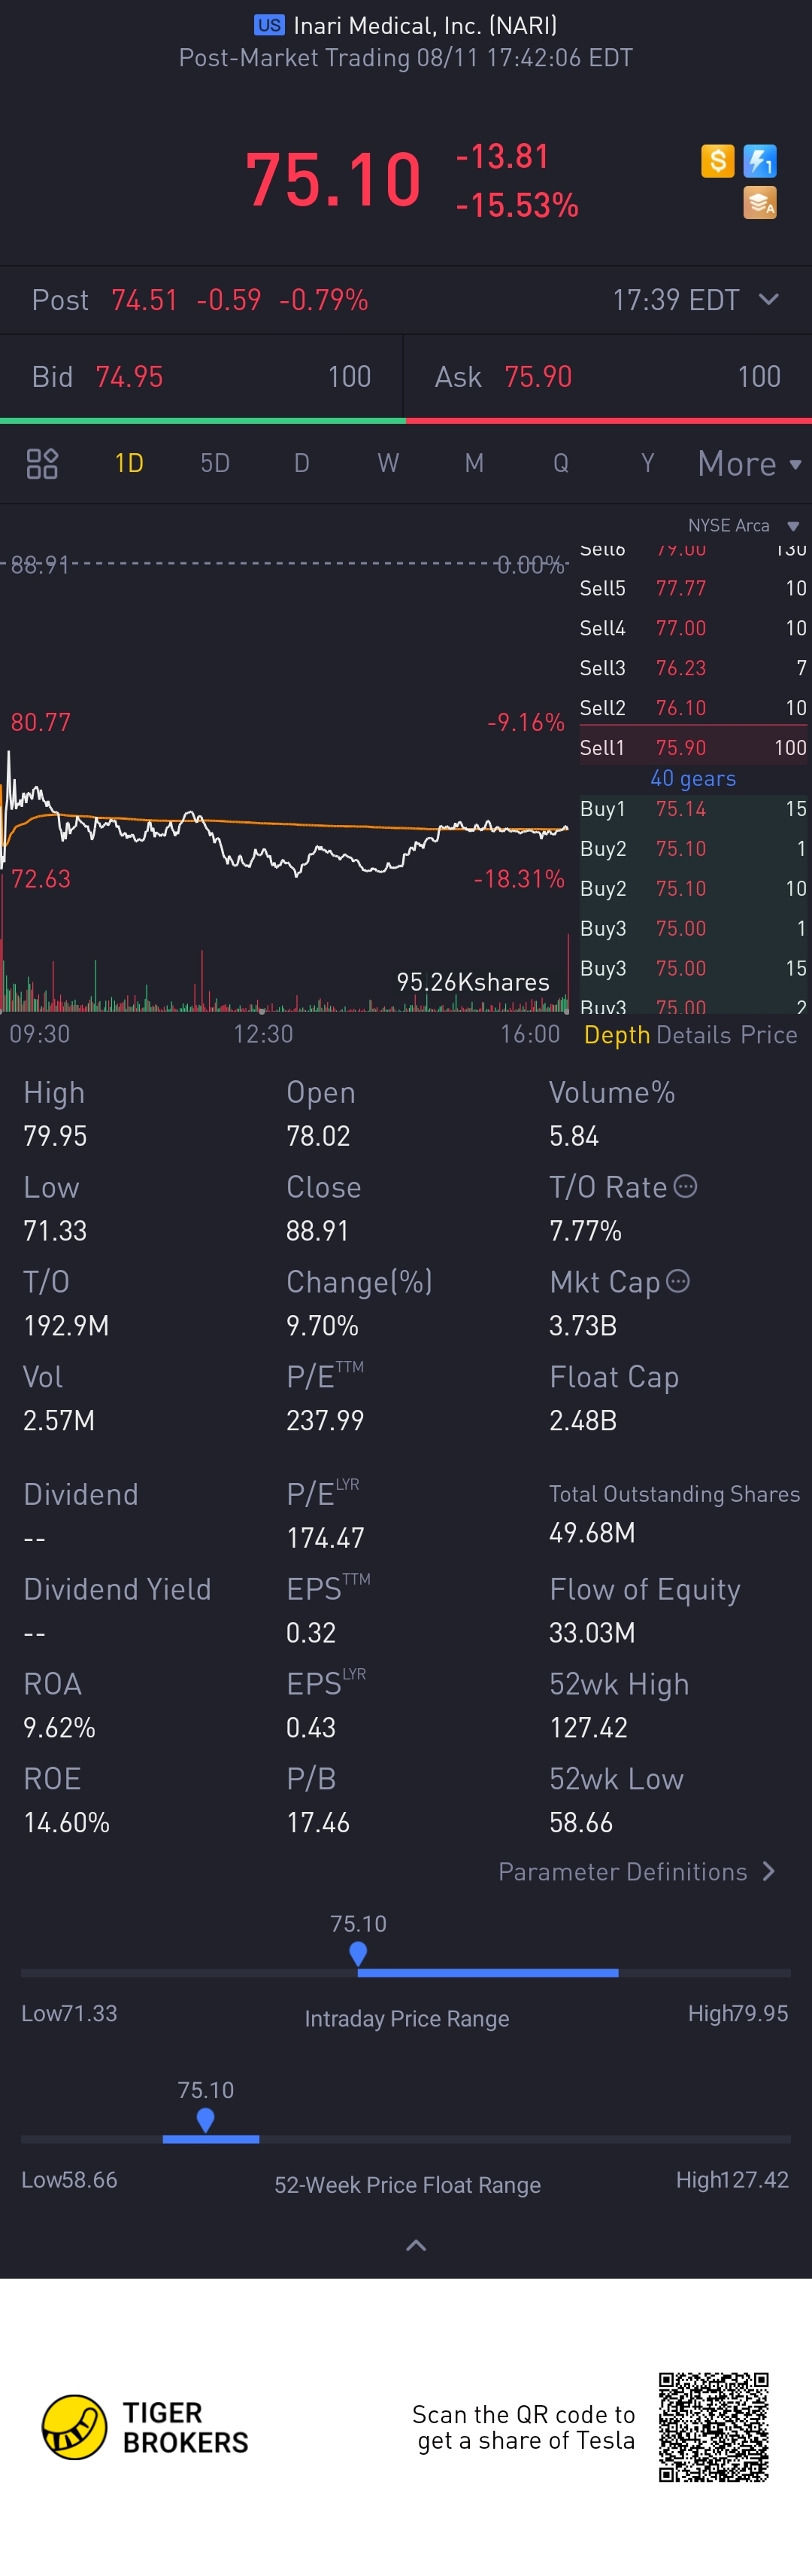Tap the Tiger Brokers logo
Viewport: 812px width, 2576px height.
coord(145,2427)
